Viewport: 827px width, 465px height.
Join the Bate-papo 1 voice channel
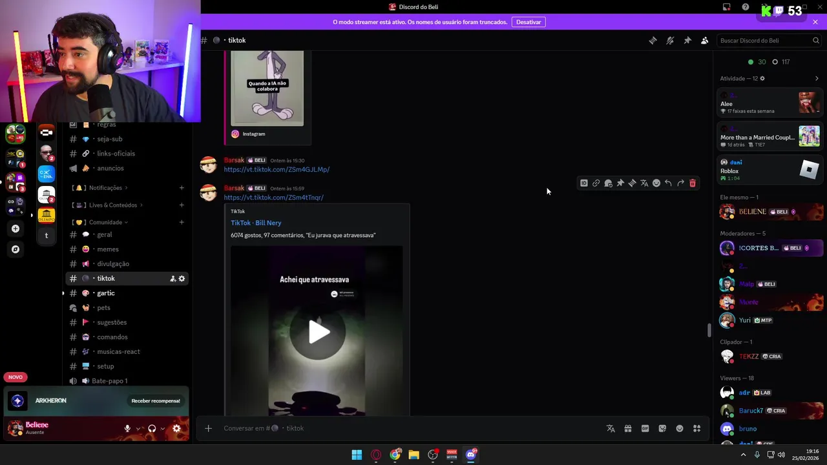(x=127, y=381)
